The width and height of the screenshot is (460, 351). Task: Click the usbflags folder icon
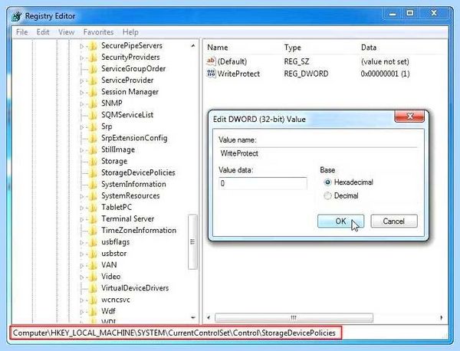(x=93, y=242)
